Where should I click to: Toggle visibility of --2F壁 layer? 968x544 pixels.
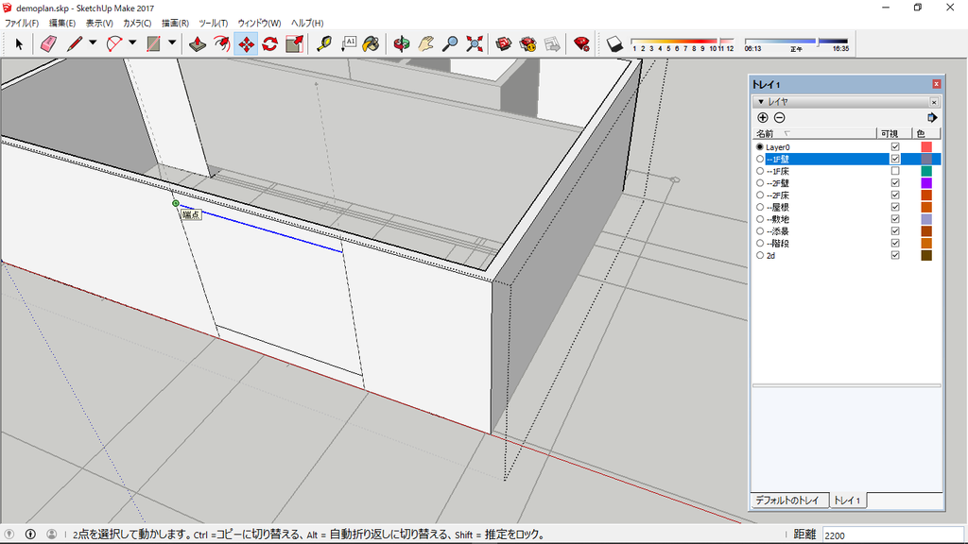[x=895, y=183]
